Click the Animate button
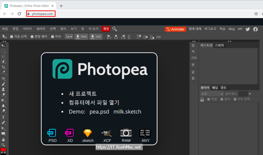The image size is (263, 155). (x=175, y=29)
